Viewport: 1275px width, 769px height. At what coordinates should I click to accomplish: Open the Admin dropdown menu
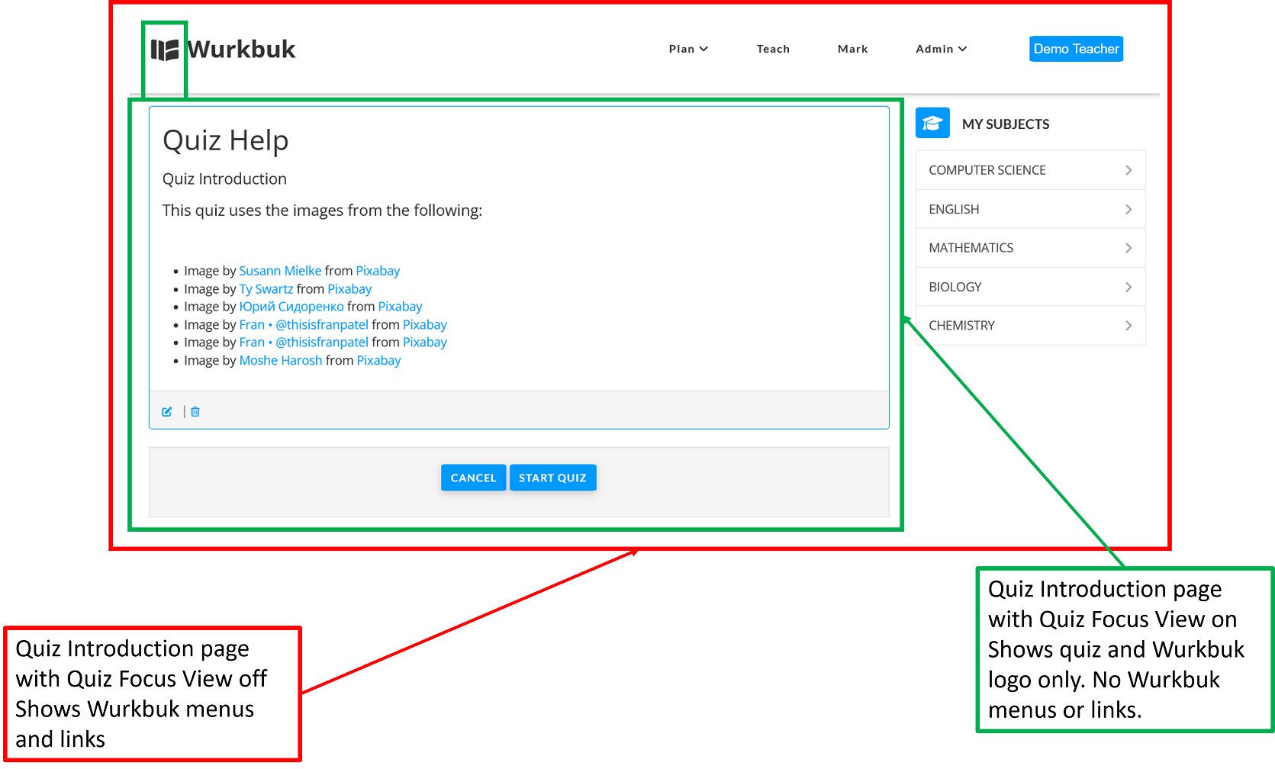point(940,49)
